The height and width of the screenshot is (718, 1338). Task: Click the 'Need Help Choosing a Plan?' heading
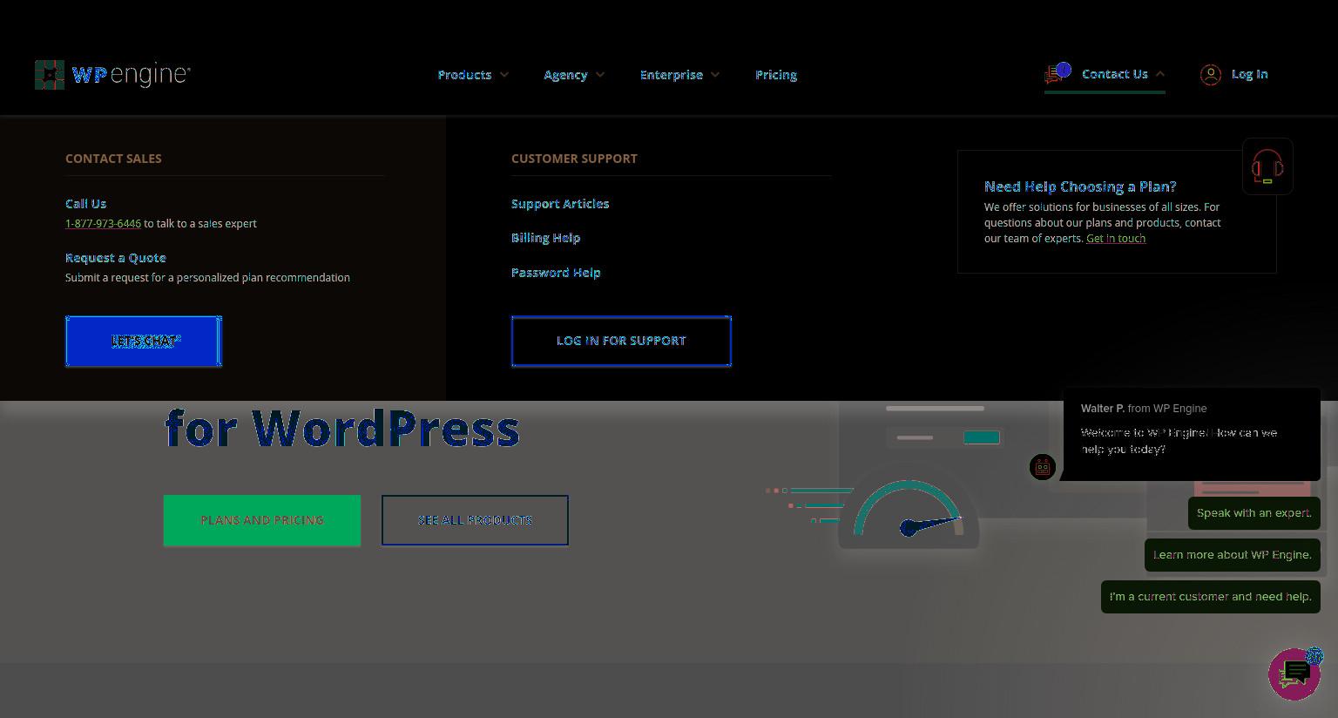[x=1080, y=186]
